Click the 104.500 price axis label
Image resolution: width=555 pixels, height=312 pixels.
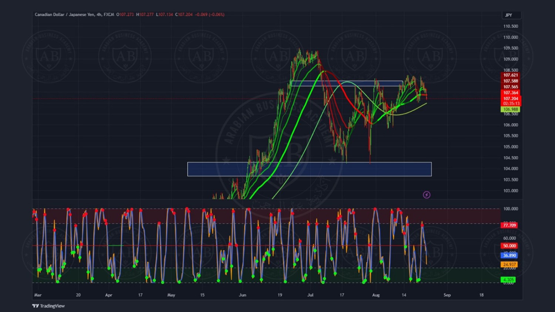click(x=511, y=158)
